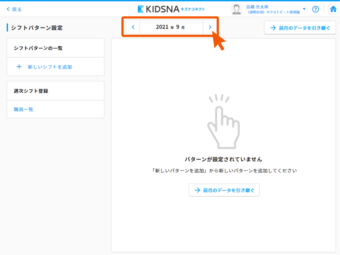Advance to next month with right chevron
Image resolution: width=340 pixels, height=255 pixels.
point(210,27)
